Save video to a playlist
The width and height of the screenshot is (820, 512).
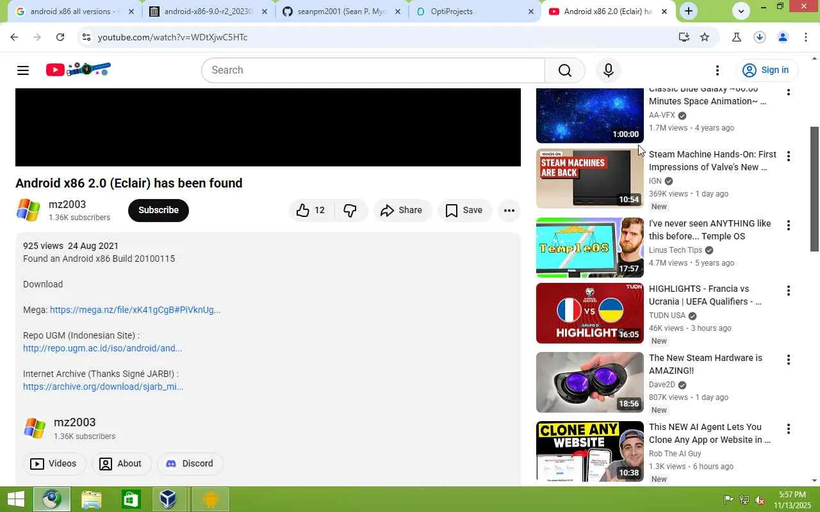point(464,210)
